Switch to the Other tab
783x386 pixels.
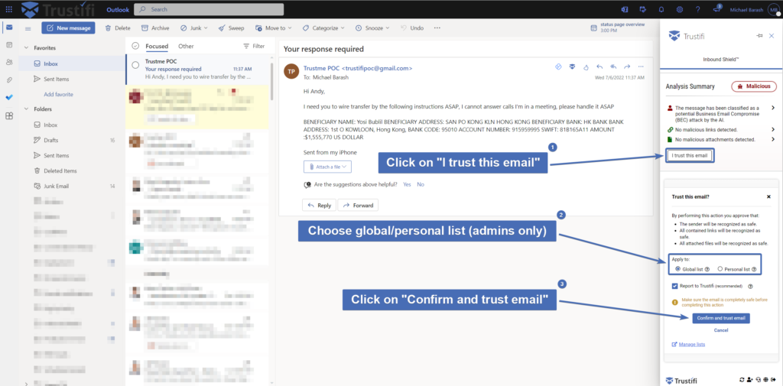point(186,46)
